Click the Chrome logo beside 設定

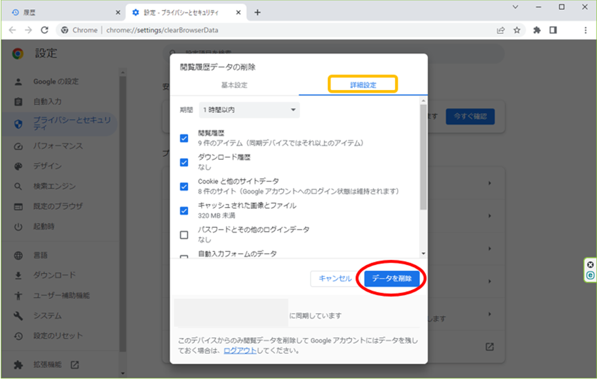18,54
